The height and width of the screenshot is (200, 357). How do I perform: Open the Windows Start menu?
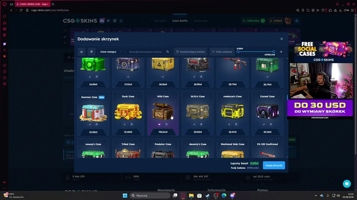tap(125, 196)
